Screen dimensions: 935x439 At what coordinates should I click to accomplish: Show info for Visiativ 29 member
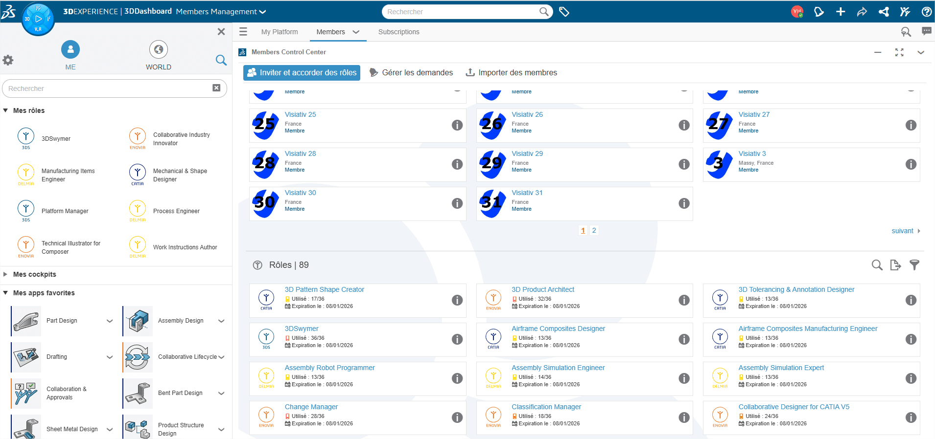(x=684, y=164)
